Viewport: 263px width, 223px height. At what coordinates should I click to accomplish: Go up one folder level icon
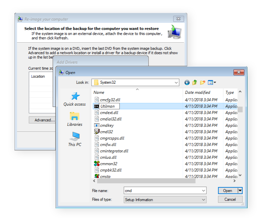point(195,82)
